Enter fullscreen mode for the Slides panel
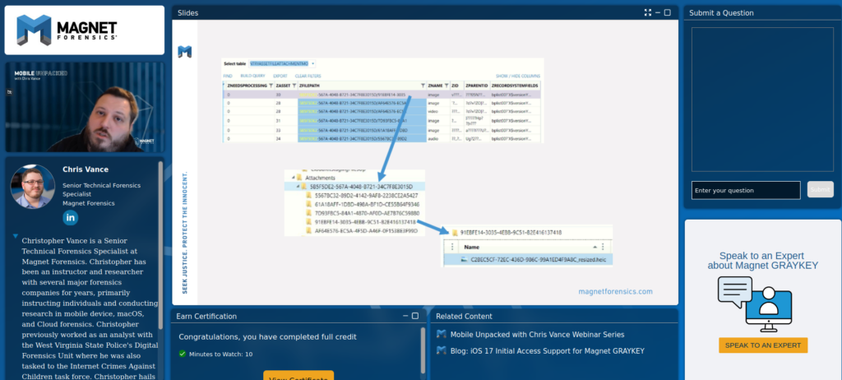The height and width of the screenshot is (380, 842). pos(648,12)
